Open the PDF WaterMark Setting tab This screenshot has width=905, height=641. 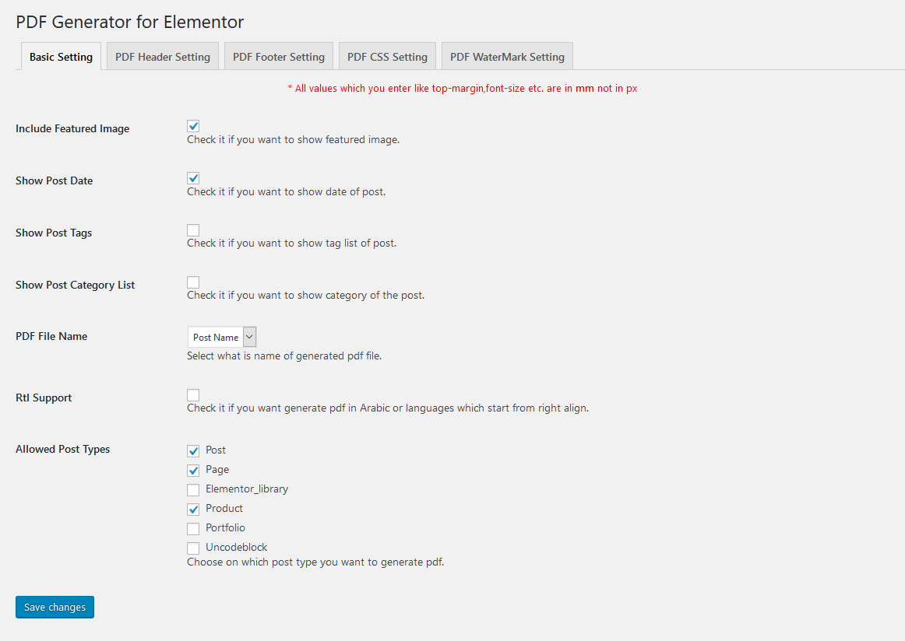(507, 57)
